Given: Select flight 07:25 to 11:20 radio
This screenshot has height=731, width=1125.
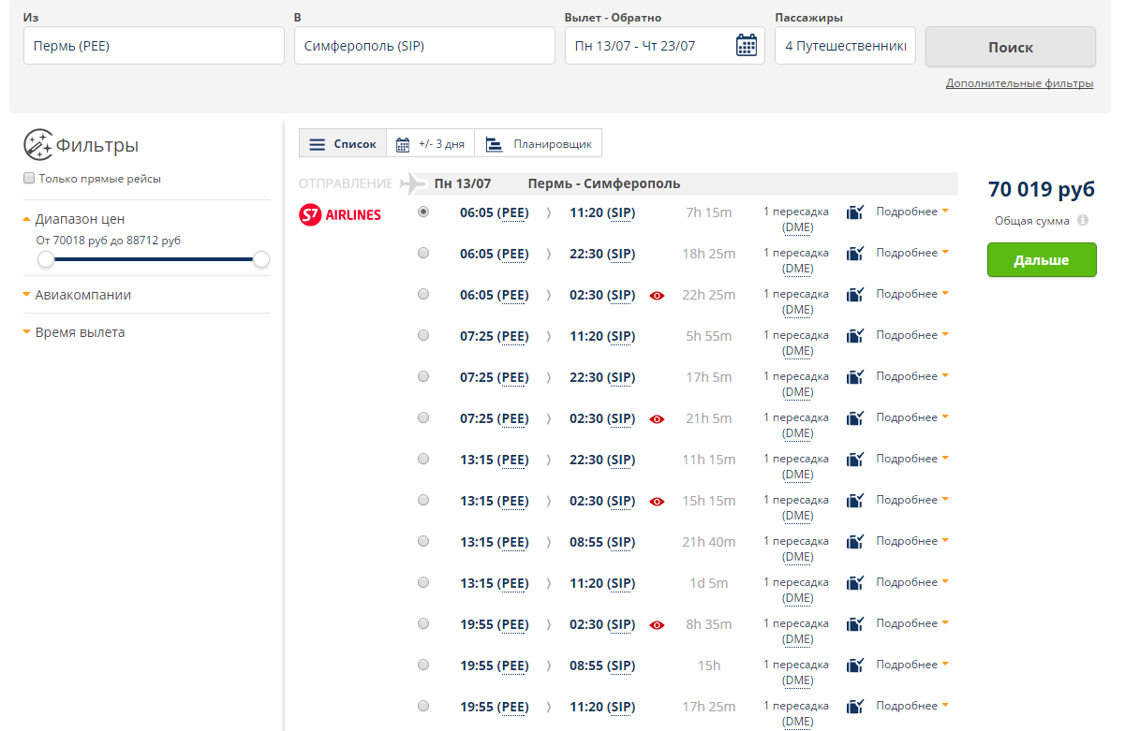Looking at the screenshot, I should 423,335.
